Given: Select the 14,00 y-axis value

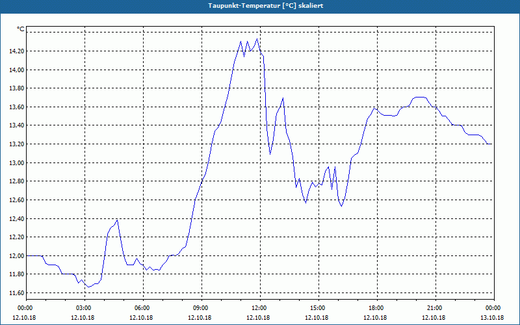Looking at the screenshot, I should 17,70.
